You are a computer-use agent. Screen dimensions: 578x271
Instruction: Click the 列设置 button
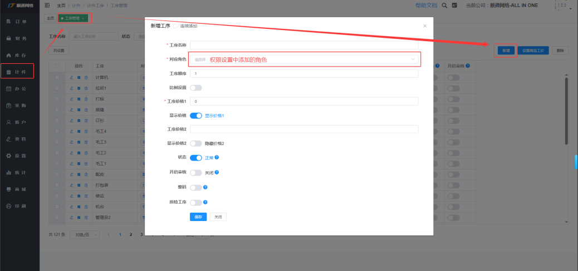click(58, 51)
